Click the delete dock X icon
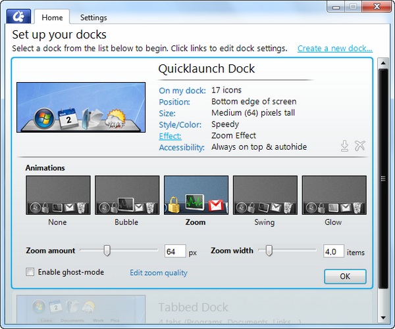Viewport: 395px width, 329px height. 359,146
